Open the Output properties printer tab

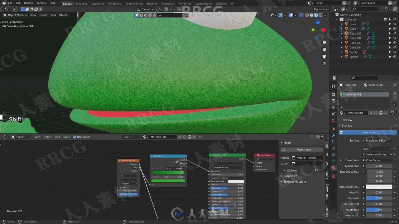point(334,101)
